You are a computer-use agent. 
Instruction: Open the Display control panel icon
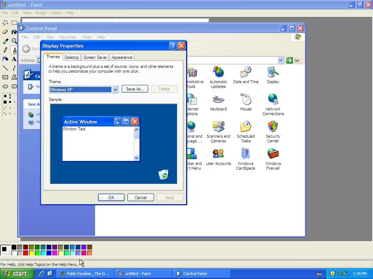coord(273,75)
